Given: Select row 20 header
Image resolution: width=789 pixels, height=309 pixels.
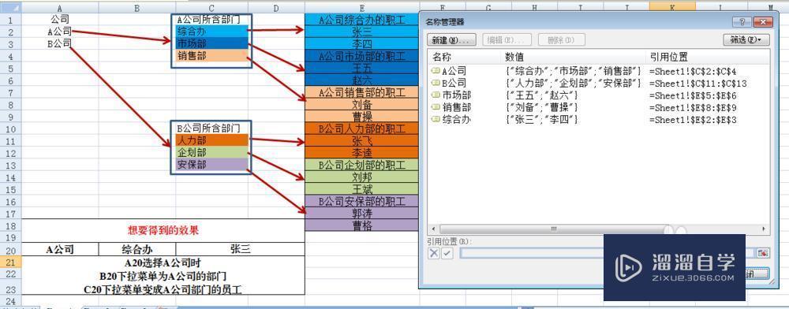Looking at the screenshot, I should tap(10, 250).
